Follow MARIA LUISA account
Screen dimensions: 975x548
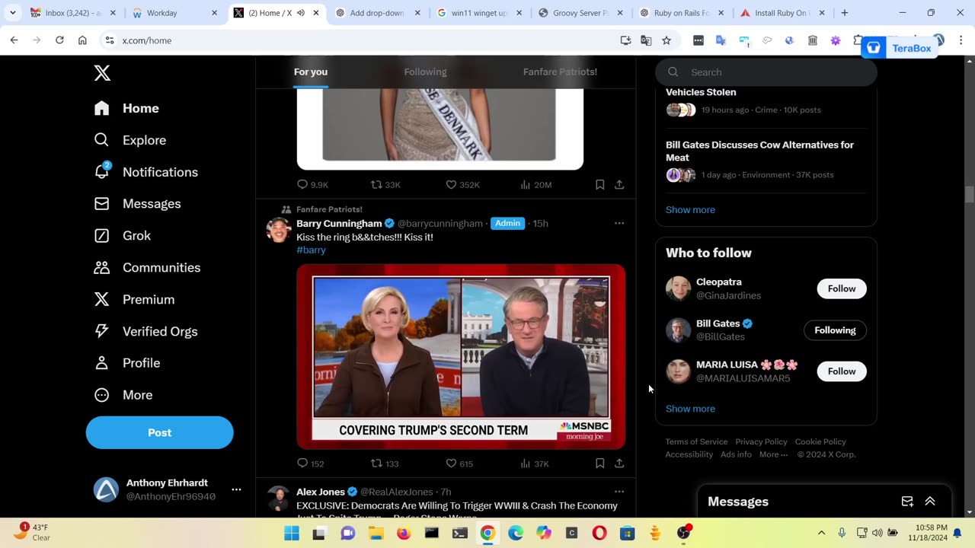842,371
